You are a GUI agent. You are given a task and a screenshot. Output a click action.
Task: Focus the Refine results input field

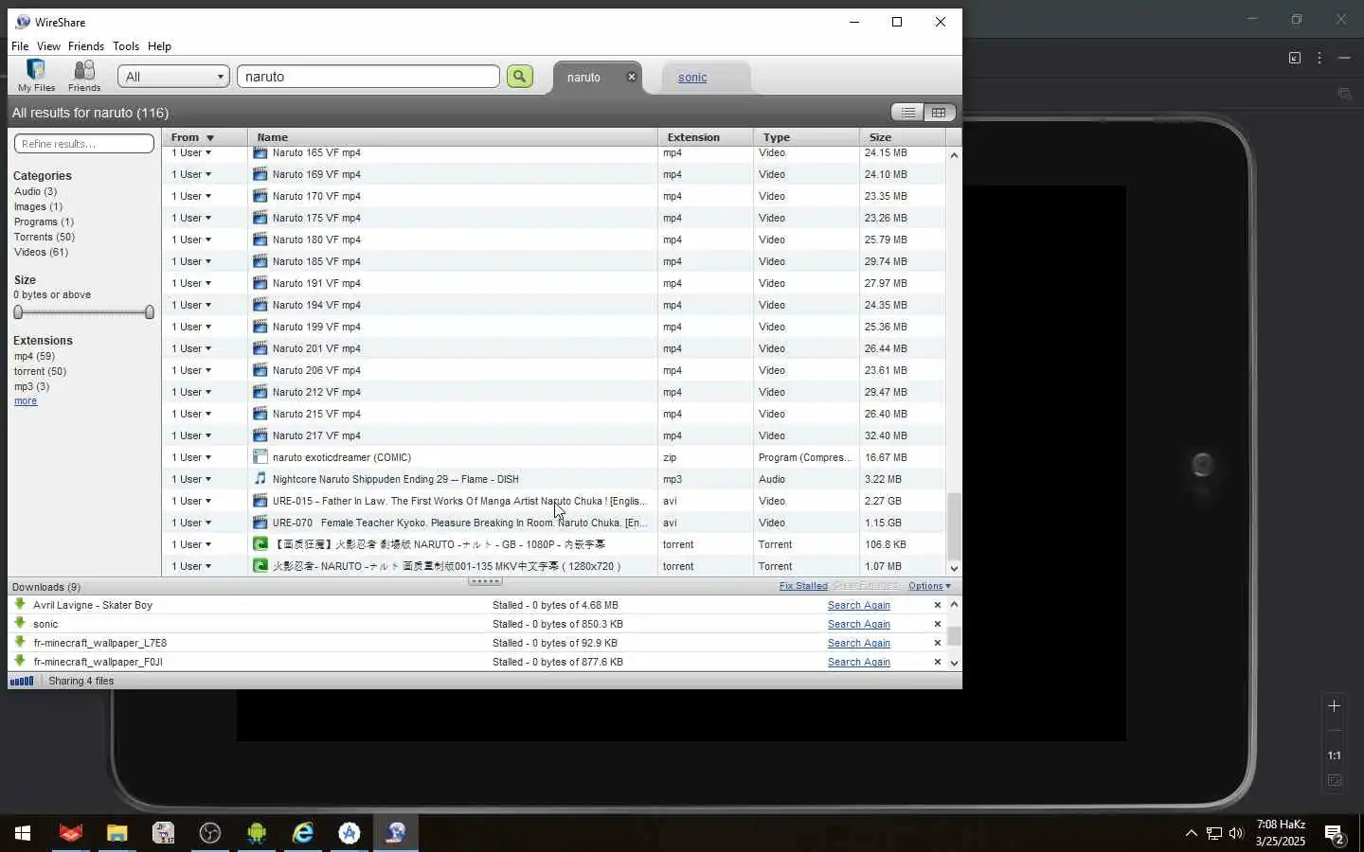pos(84,144)
